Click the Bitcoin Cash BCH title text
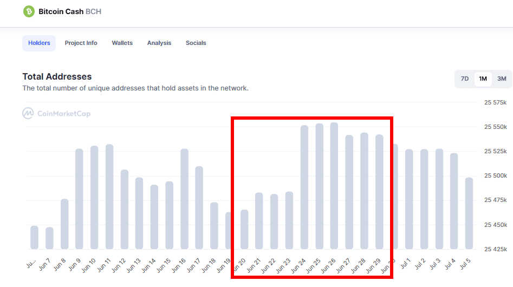513x287 pixels. (70, 11)
